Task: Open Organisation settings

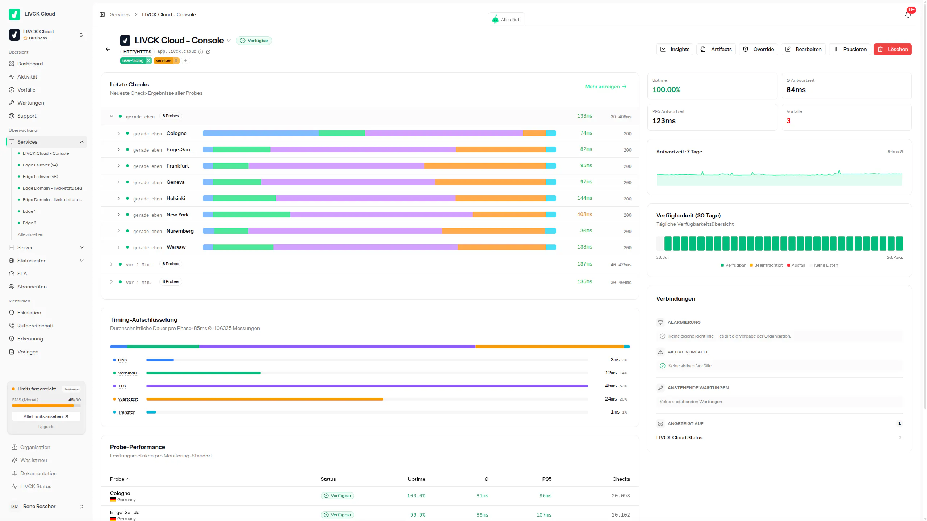Action: tap(46, 447)
